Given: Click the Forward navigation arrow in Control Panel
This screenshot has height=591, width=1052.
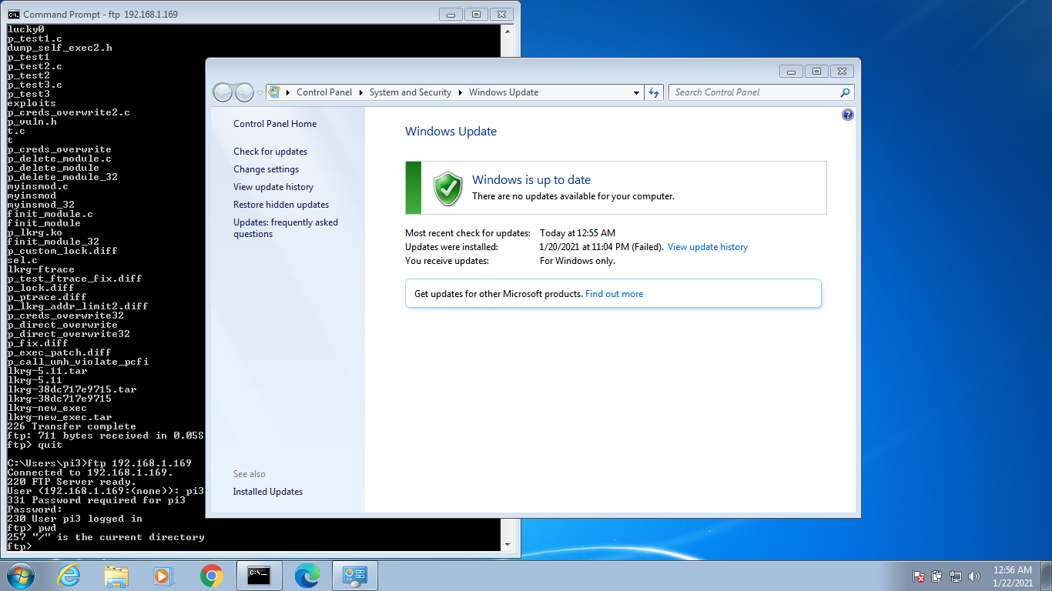Looking at the screenshot, I should (x=244, y=92).
